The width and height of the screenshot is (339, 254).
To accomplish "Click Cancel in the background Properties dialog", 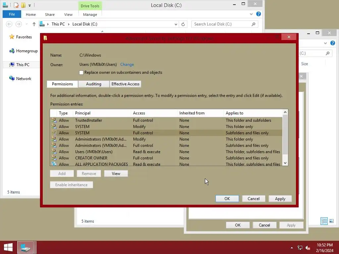I will tap(264, 225).
